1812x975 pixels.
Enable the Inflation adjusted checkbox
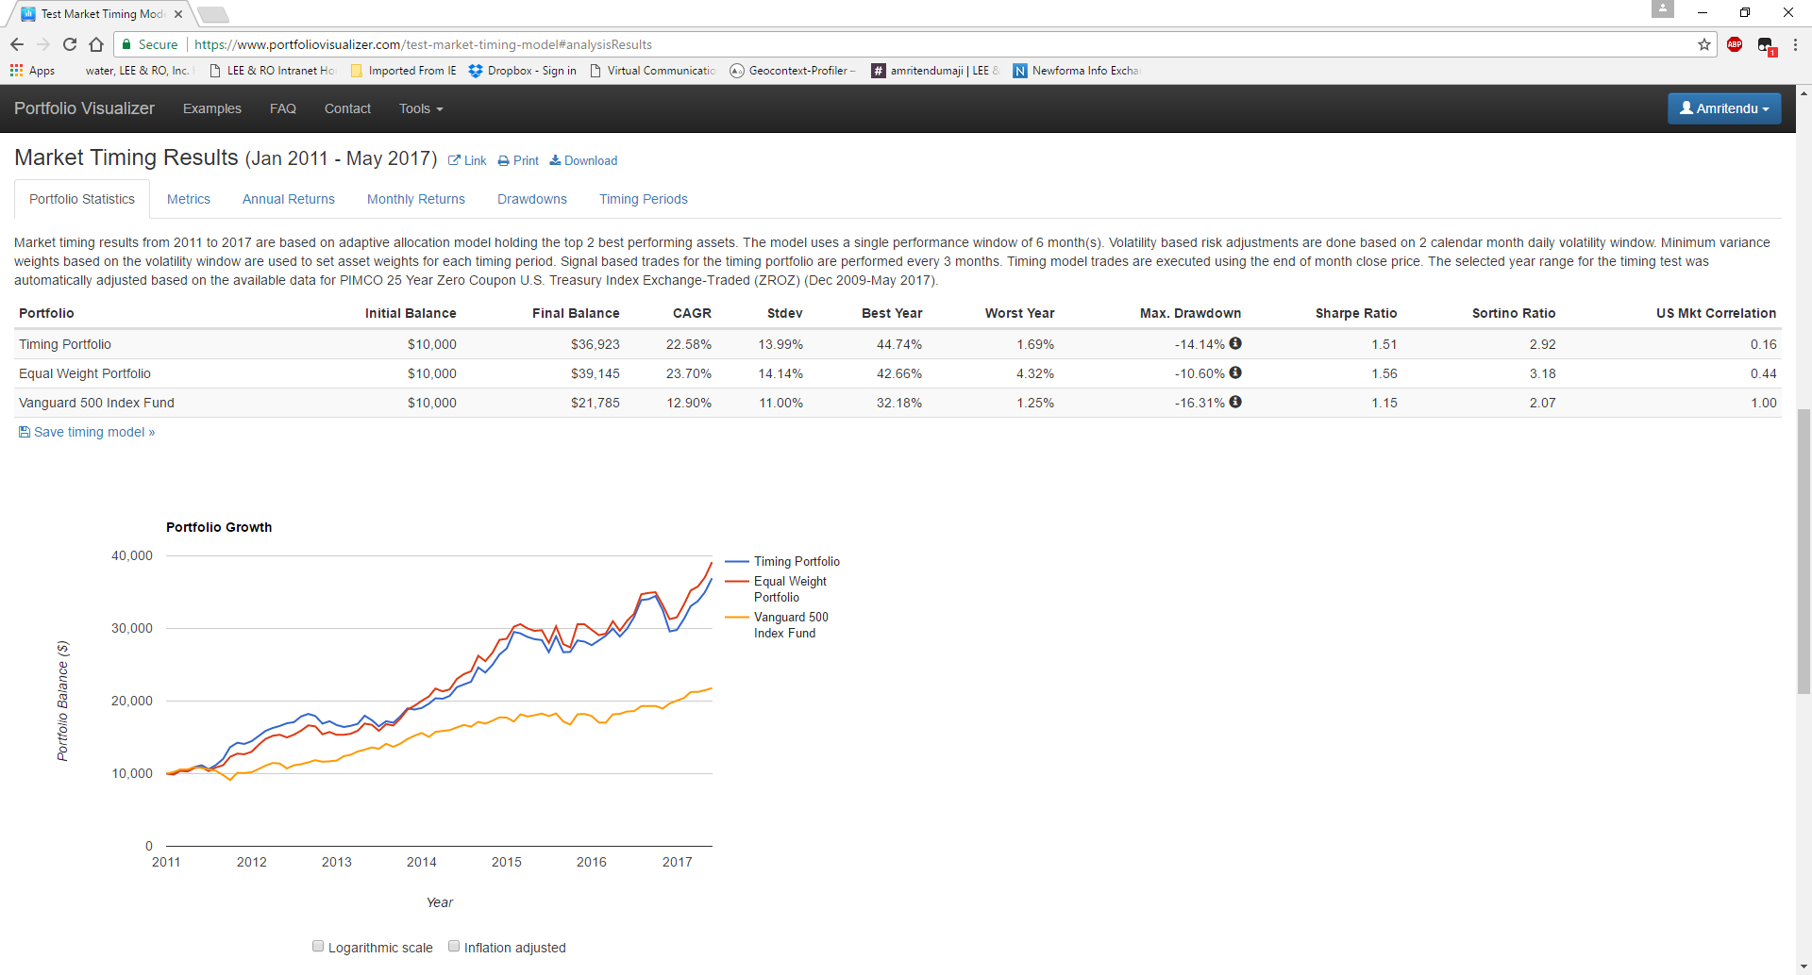point(454,947)
